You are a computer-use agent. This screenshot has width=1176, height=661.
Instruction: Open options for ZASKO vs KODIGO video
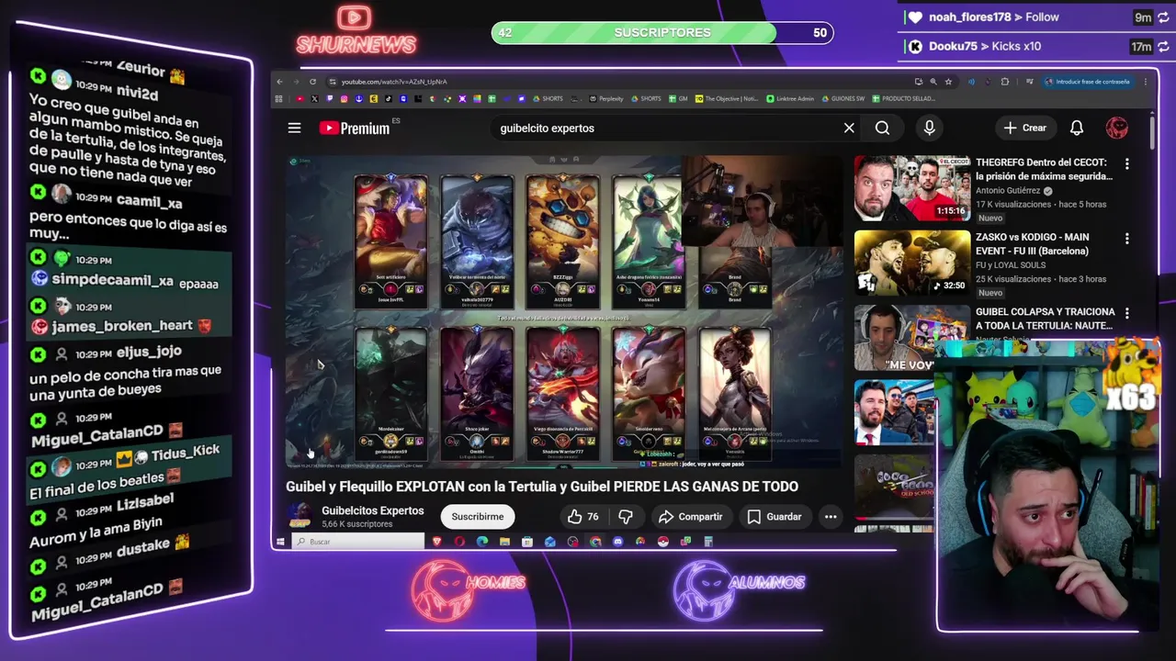click(1126, 239)
